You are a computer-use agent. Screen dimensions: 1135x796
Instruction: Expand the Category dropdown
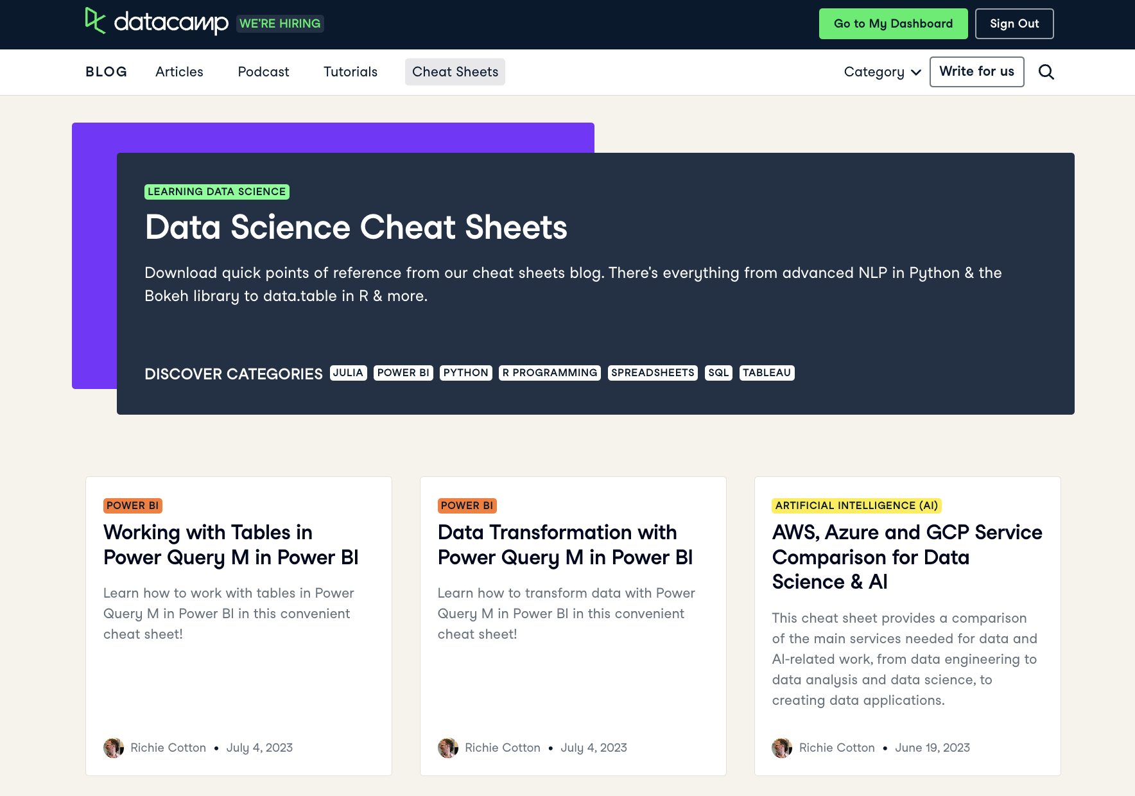pos(882,72)
